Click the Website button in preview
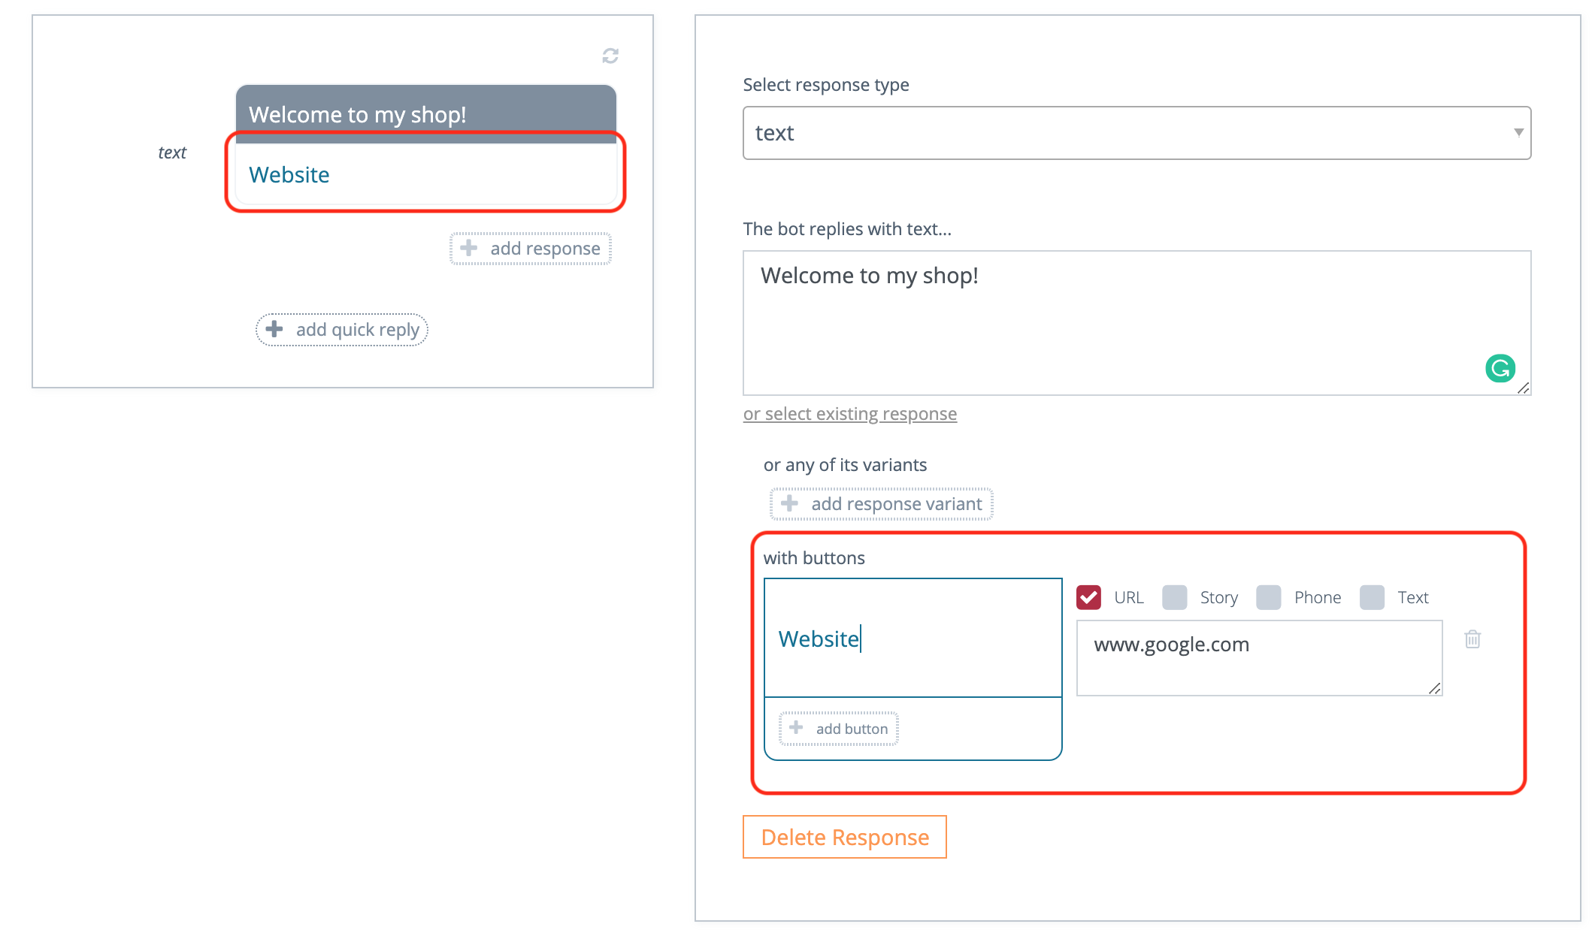 (x=426, y=174)
